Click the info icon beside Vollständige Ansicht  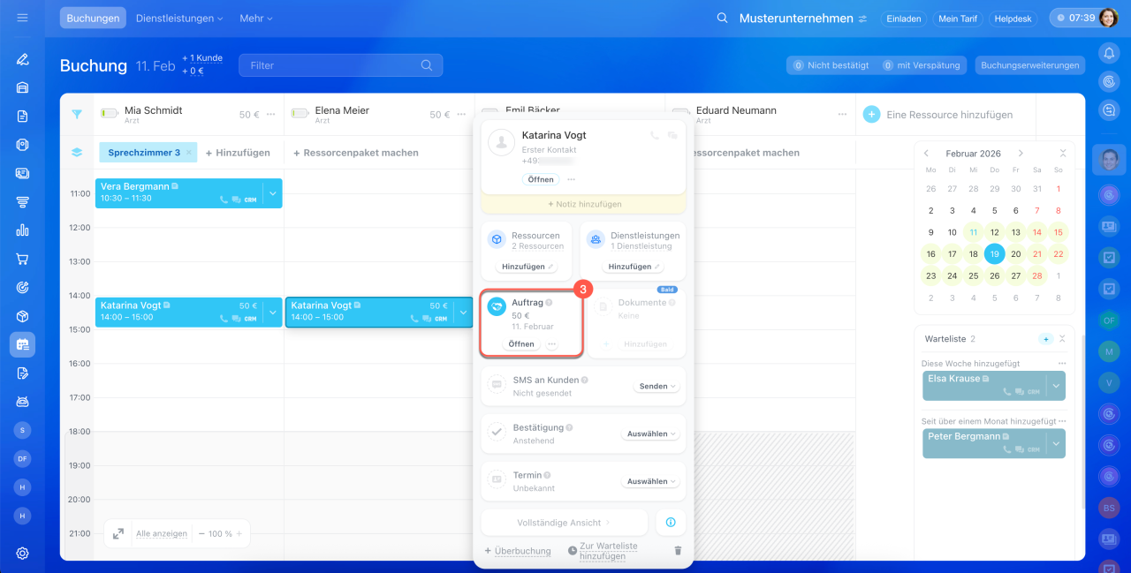coord(670,523)
